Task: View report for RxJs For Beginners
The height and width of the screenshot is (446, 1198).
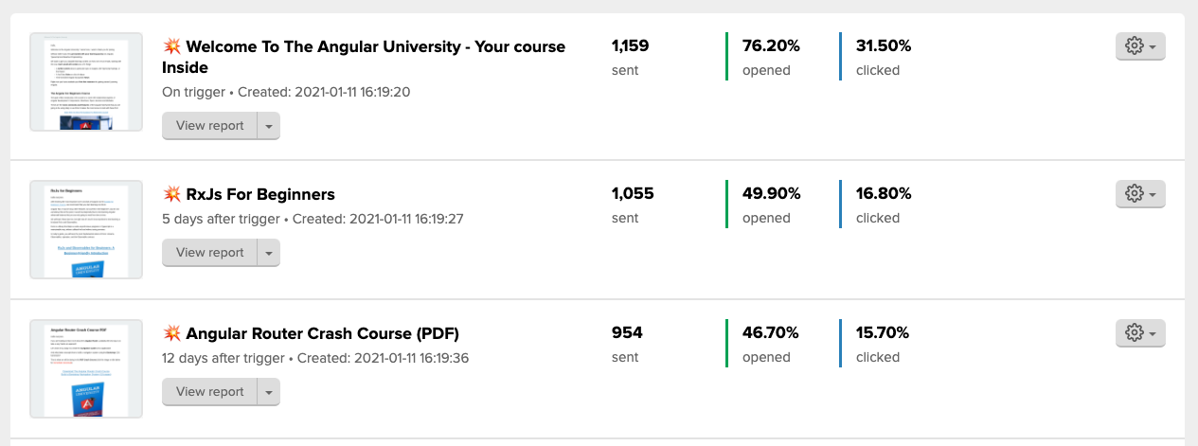Action: coord(209,253)
